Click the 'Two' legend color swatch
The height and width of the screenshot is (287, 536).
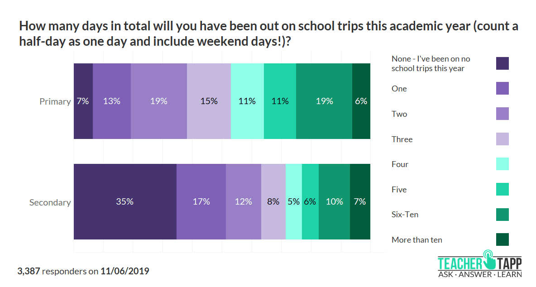click(x=502, y=114)
